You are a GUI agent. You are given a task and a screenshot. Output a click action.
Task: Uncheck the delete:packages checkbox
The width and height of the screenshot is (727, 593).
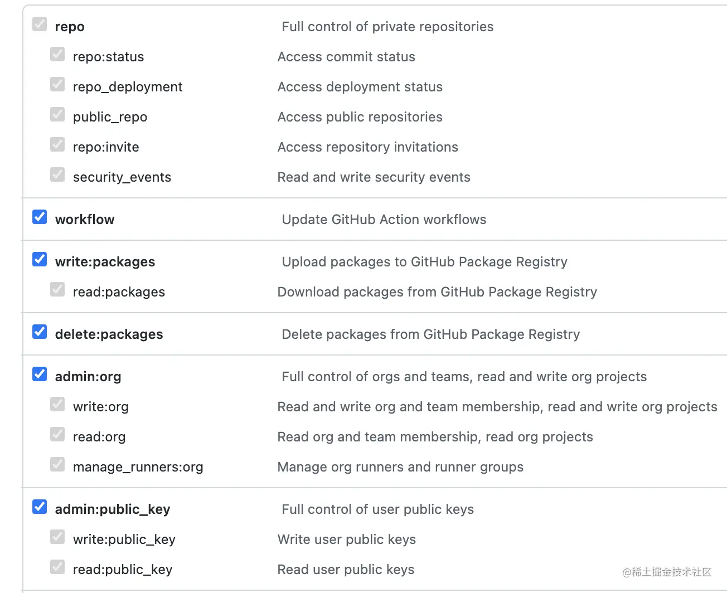coord(40,332)
